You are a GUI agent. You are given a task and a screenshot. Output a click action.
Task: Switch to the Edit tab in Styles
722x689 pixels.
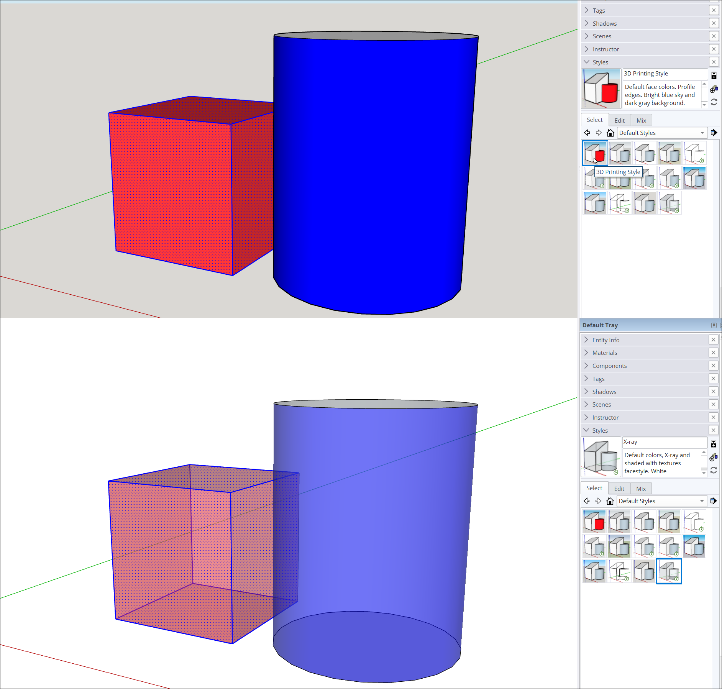pos(619,120)
